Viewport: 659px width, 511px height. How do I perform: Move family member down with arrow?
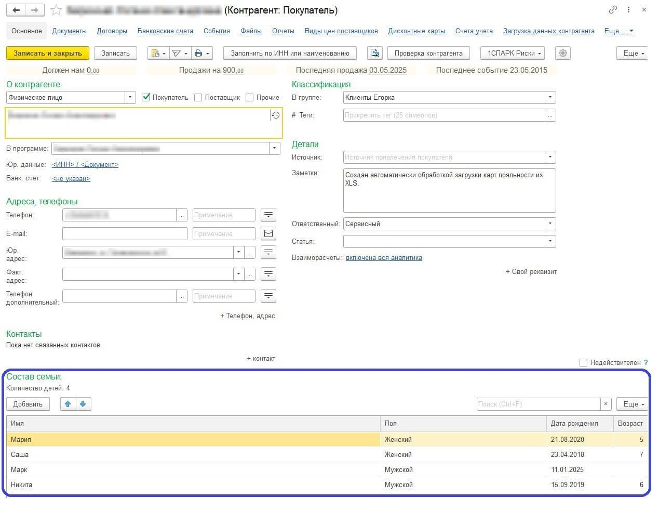pos(83,404)
